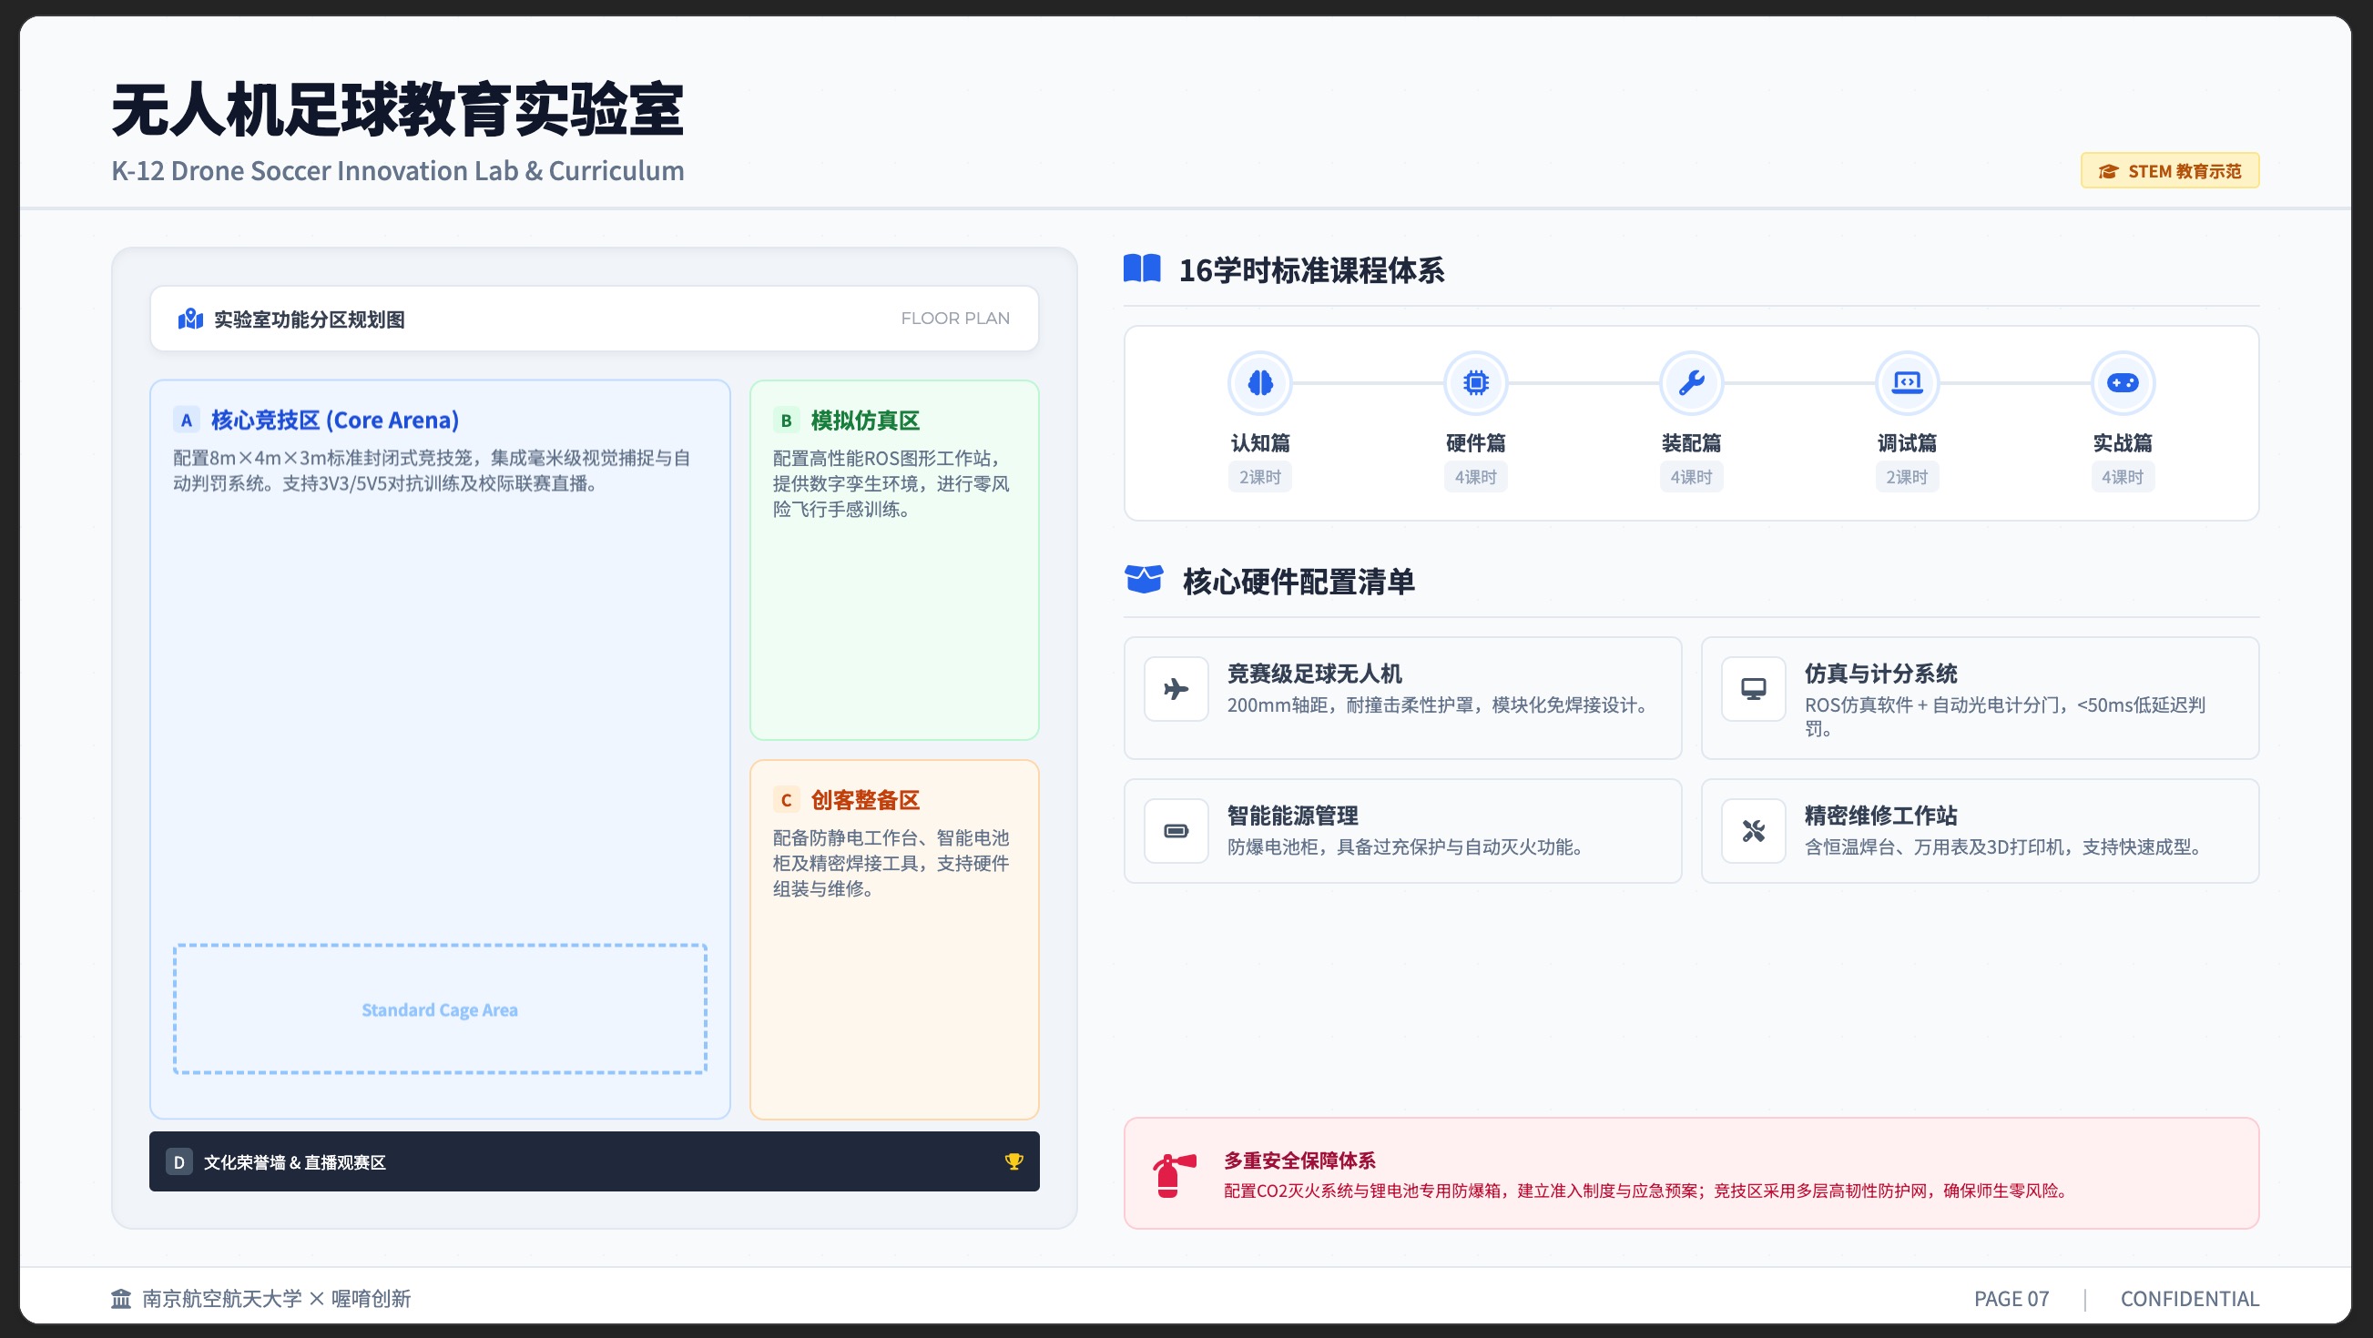Click the monitor icon in 仿真与计分系统 card
The height and width of the screenshot is (1338, 2373).
[1754, 689]
